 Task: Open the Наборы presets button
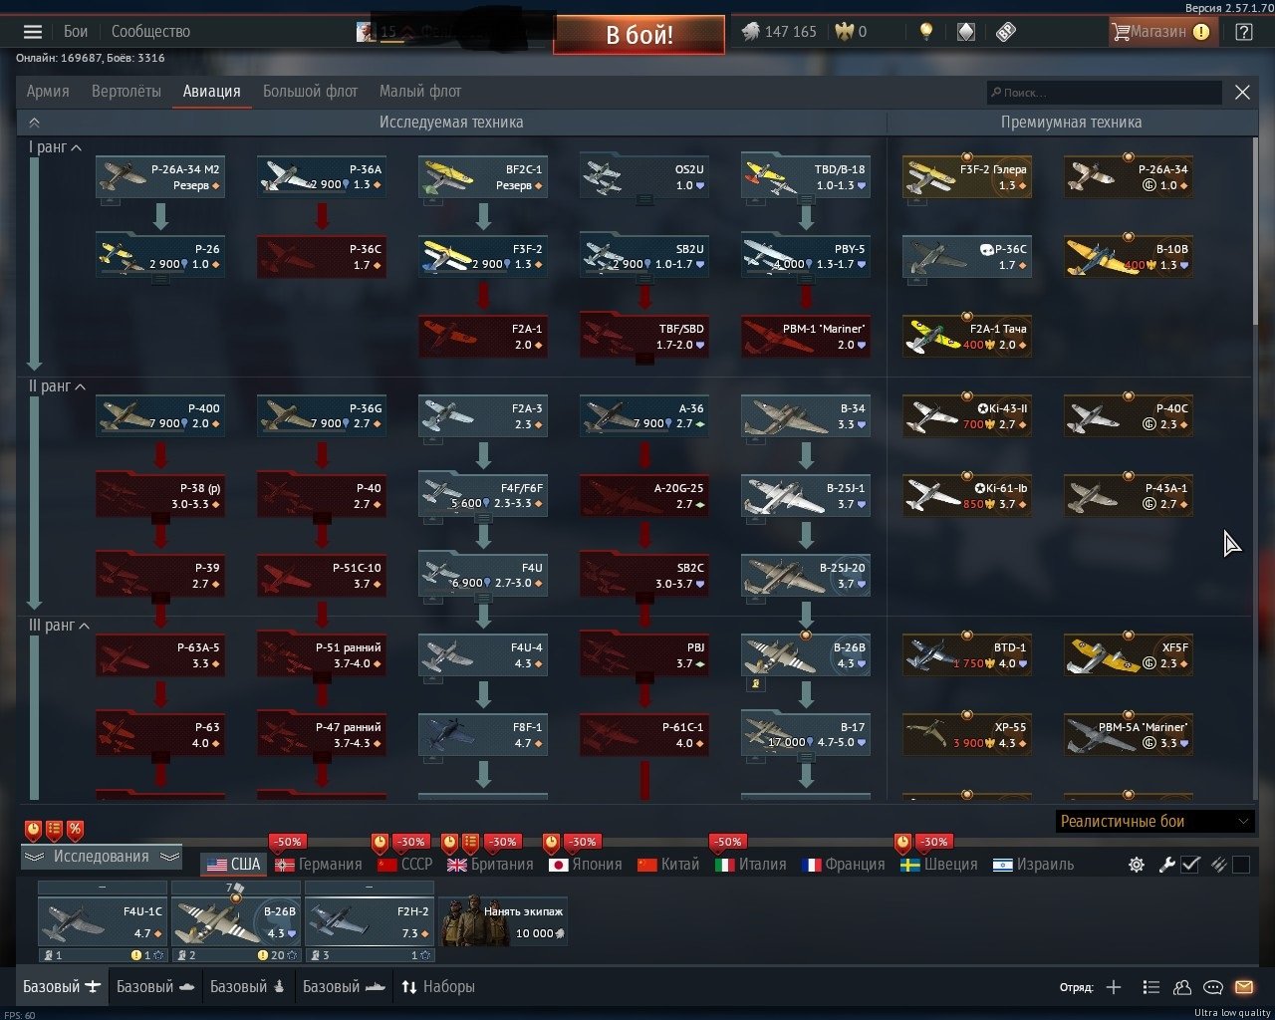click(438, 987)
